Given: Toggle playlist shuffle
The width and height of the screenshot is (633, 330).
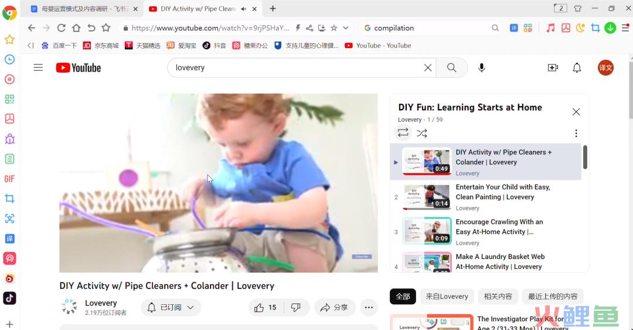Looking at the screenshot, I should pyautogui.click(x=422, y=133).
